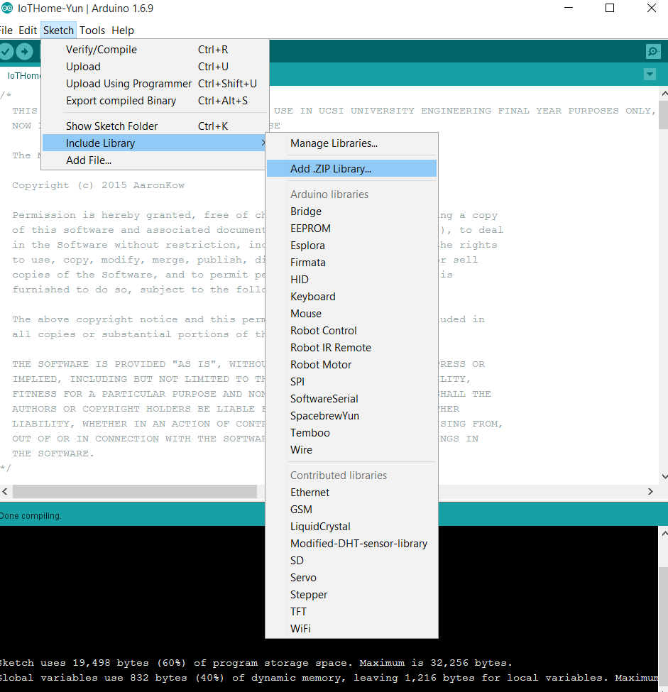This screenshot has height=692, width=668.
Task: Include the Keyboard library
Action: [x=351, y=297]
